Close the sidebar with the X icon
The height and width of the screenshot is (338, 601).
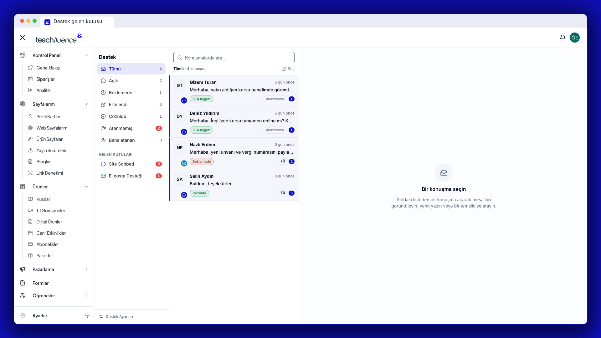click(x=23, y=38)
